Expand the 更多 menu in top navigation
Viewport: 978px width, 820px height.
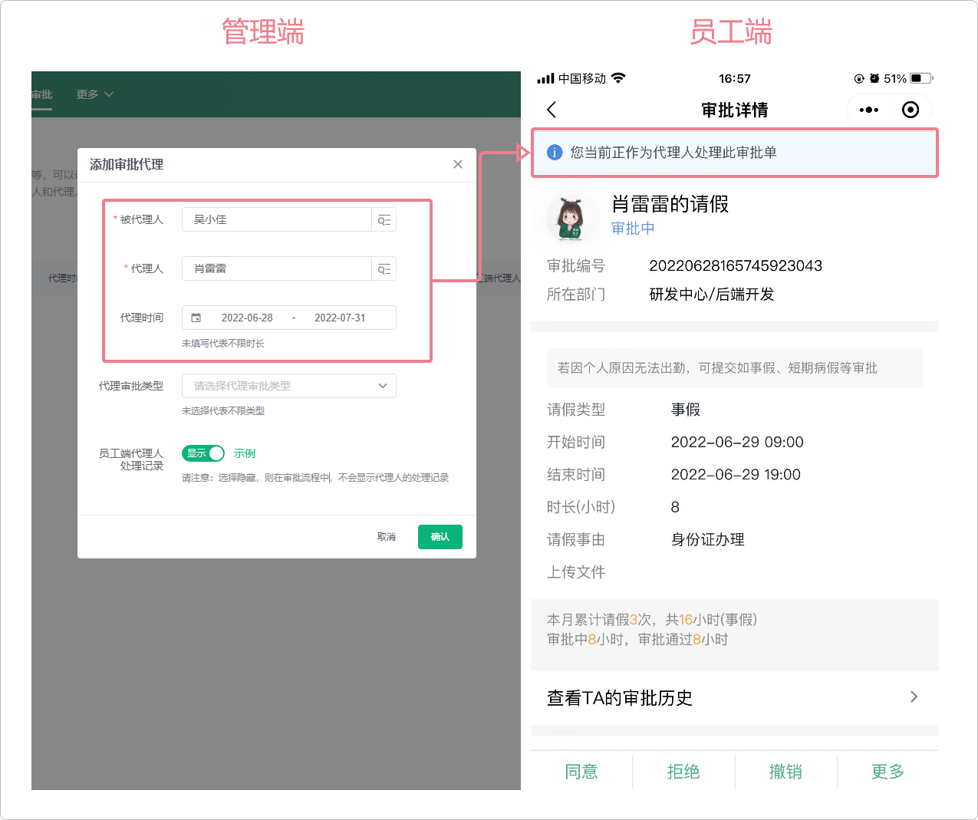94,94
